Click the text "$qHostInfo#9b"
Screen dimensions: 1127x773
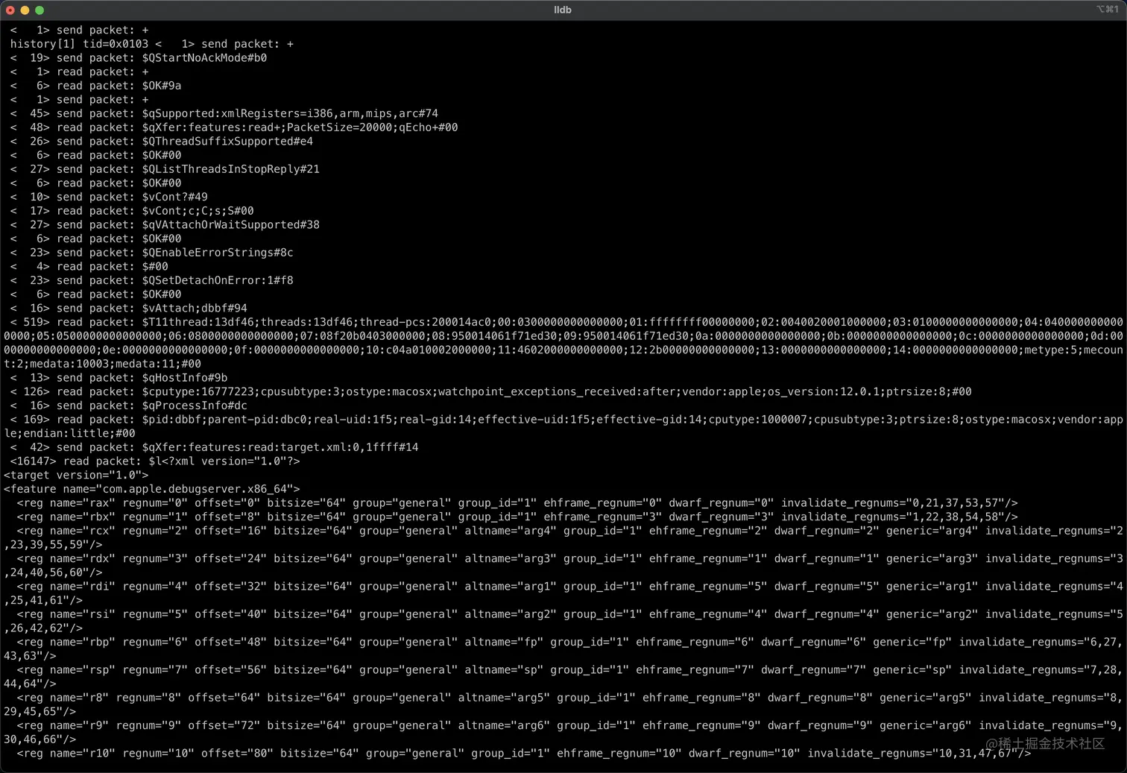click(x=185, y=378)
